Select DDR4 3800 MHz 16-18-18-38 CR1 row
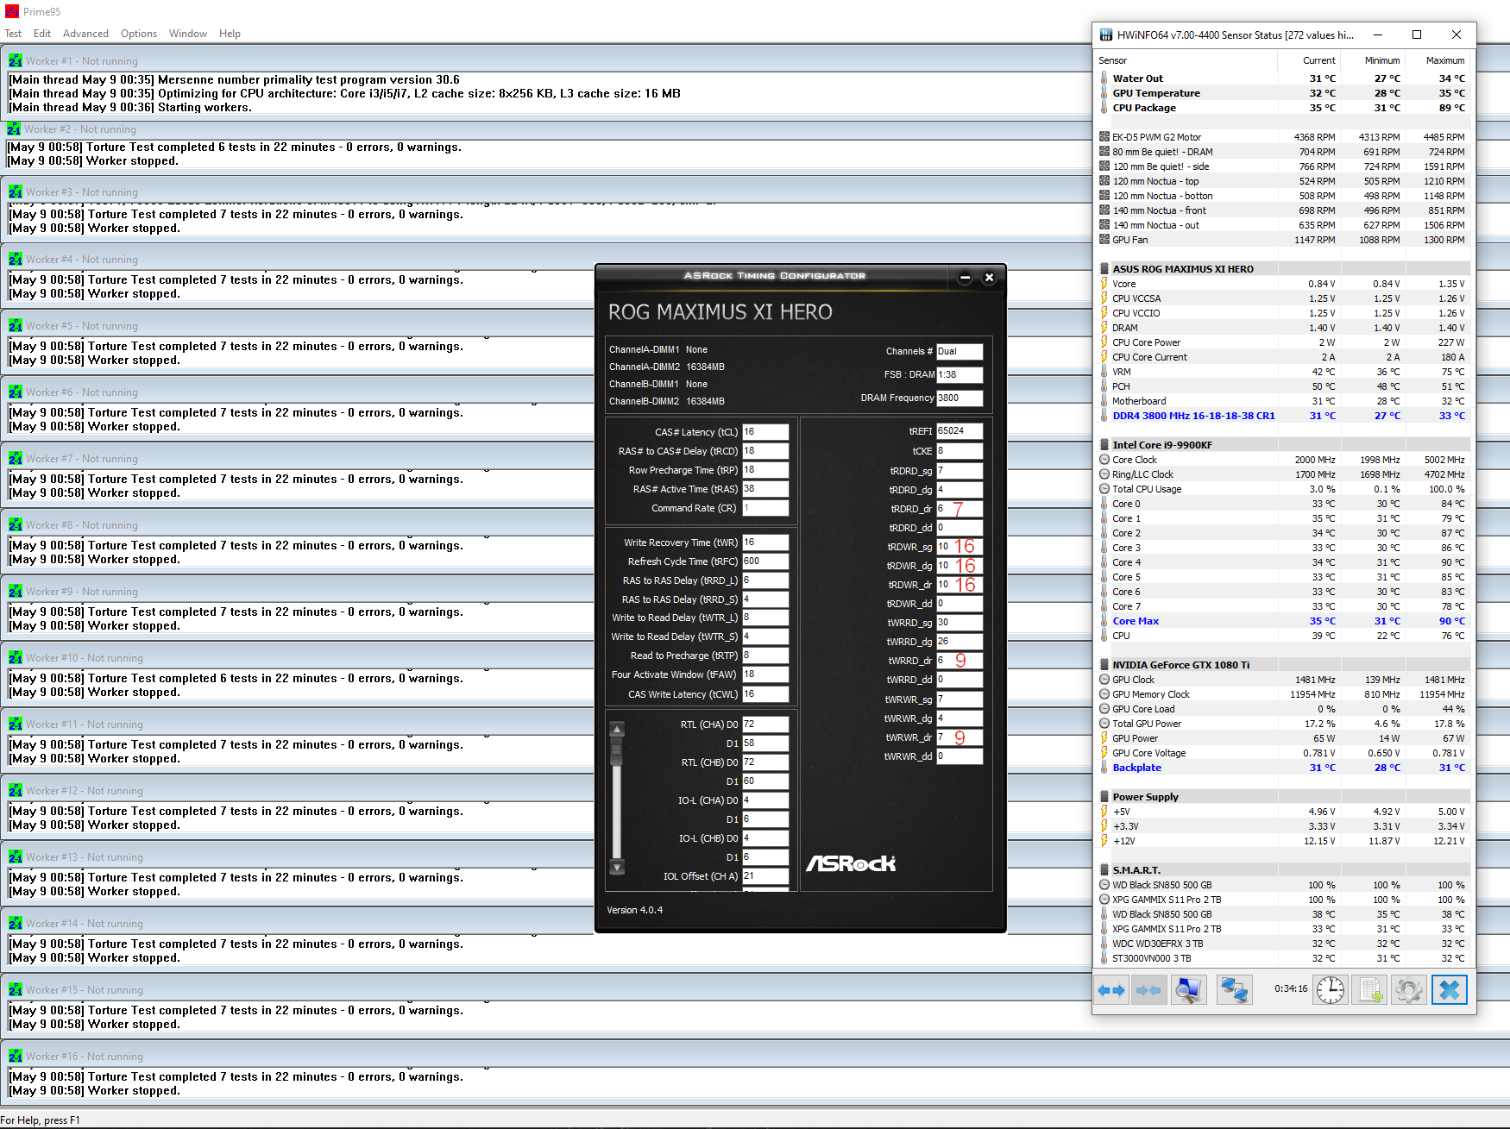The width and height of the screenshot is (1510, 1129). [x=1283, y=416]
